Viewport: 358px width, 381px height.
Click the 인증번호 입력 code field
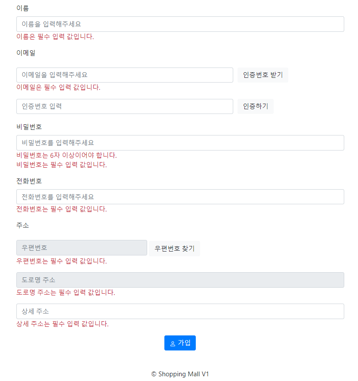pos(125,106)
